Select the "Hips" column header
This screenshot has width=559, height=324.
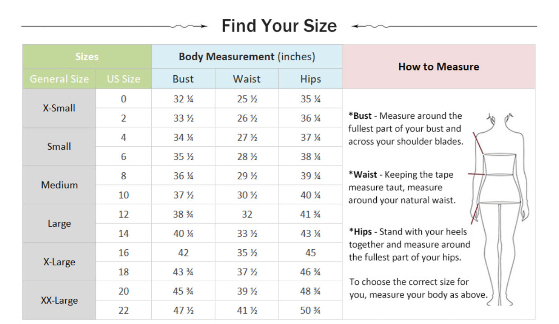pyautogui.click(x=311, y=79)
